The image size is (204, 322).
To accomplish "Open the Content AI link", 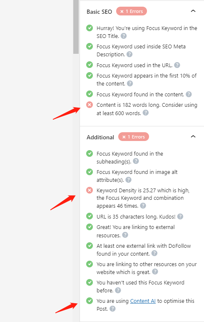I will [143, 301].
